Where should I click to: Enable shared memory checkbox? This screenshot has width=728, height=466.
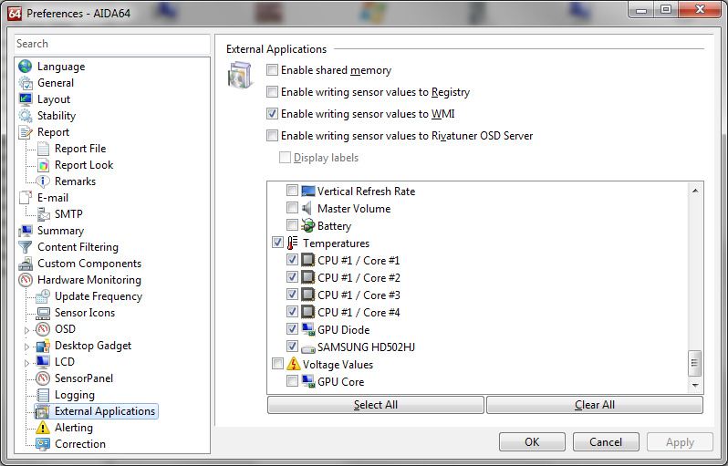click(272, 70)
